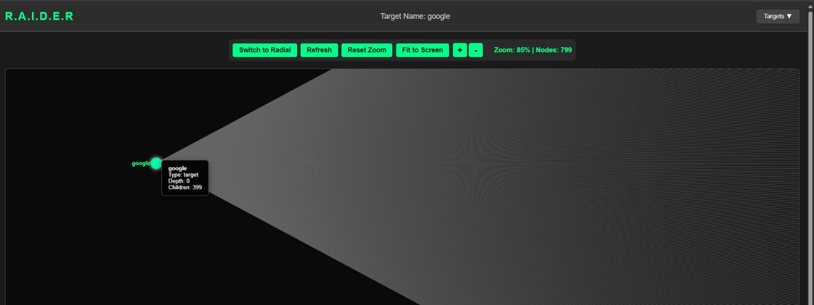Select 'Children: 399' in the tooltip
This screenshot has height=305, width=814.
185,187
